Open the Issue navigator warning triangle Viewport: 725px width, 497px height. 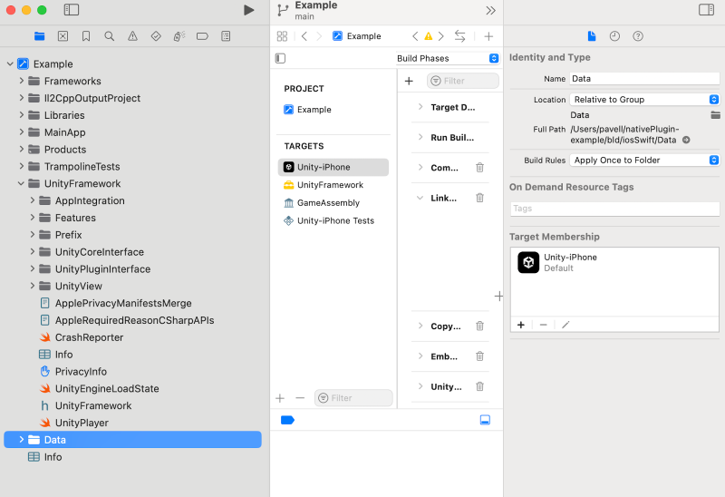pos(132,36)
